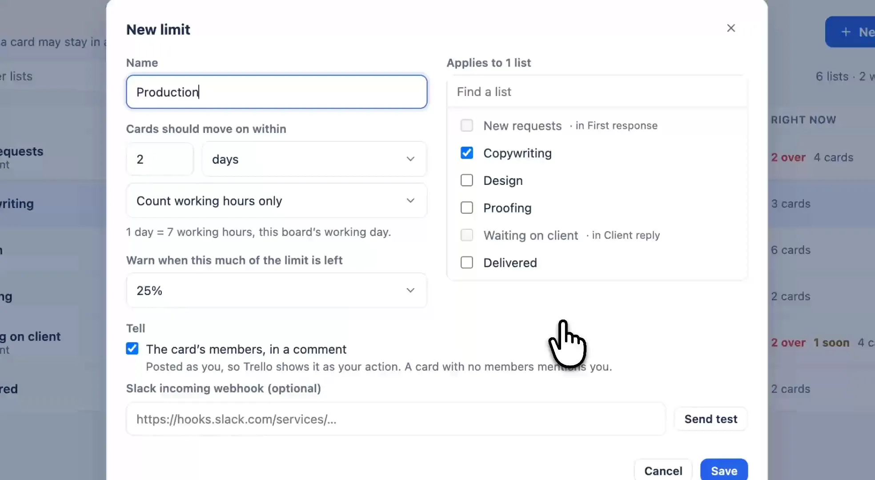Check the Design list checkbox
The image size is (875, 480).
point(467,180)
